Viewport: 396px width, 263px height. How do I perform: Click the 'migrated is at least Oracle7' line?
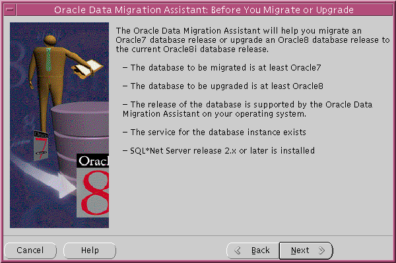[222, 68]
